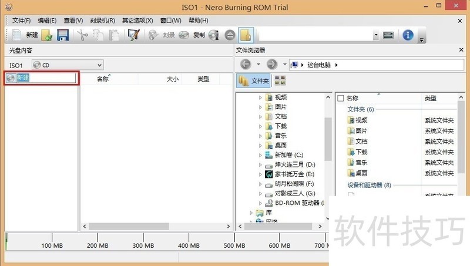Expand the 库 tree node

point(251,213)
